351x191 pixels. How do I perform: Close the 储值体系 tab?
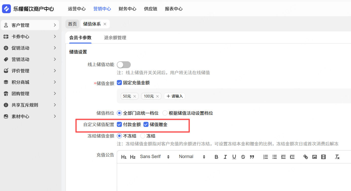tap(105, 24)
